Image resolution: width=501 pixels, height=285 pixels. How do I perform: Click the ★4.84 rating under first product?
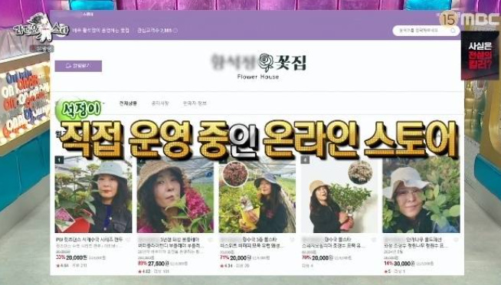pyautogui.click(x=62, y=266)
